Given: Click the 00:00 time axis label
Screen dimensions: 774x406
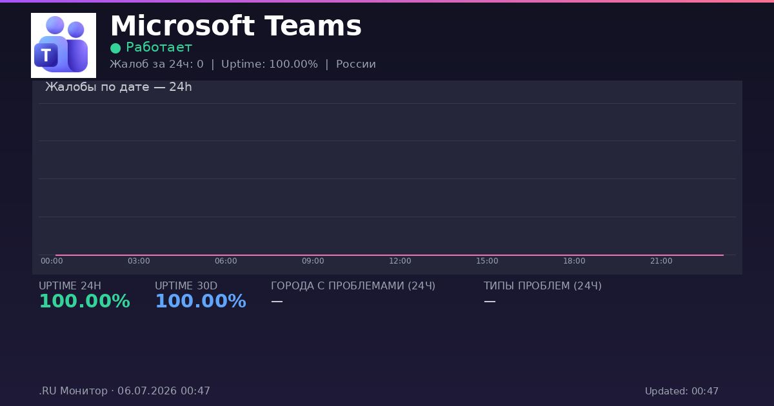Looking at the screenshot, I should coord(52,261).
